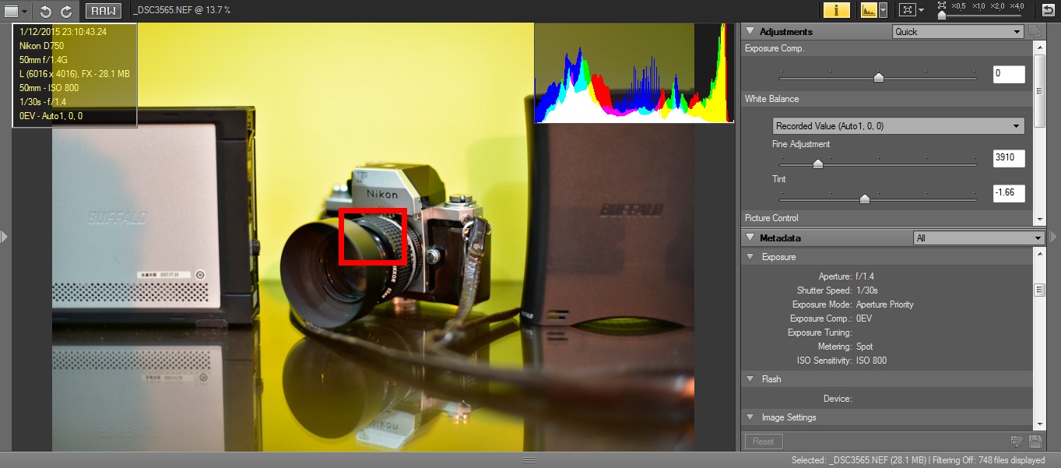This screenshot has width=1061, height=468.
Task: Rotate the image clockwise
Action: tap(66, 11)
